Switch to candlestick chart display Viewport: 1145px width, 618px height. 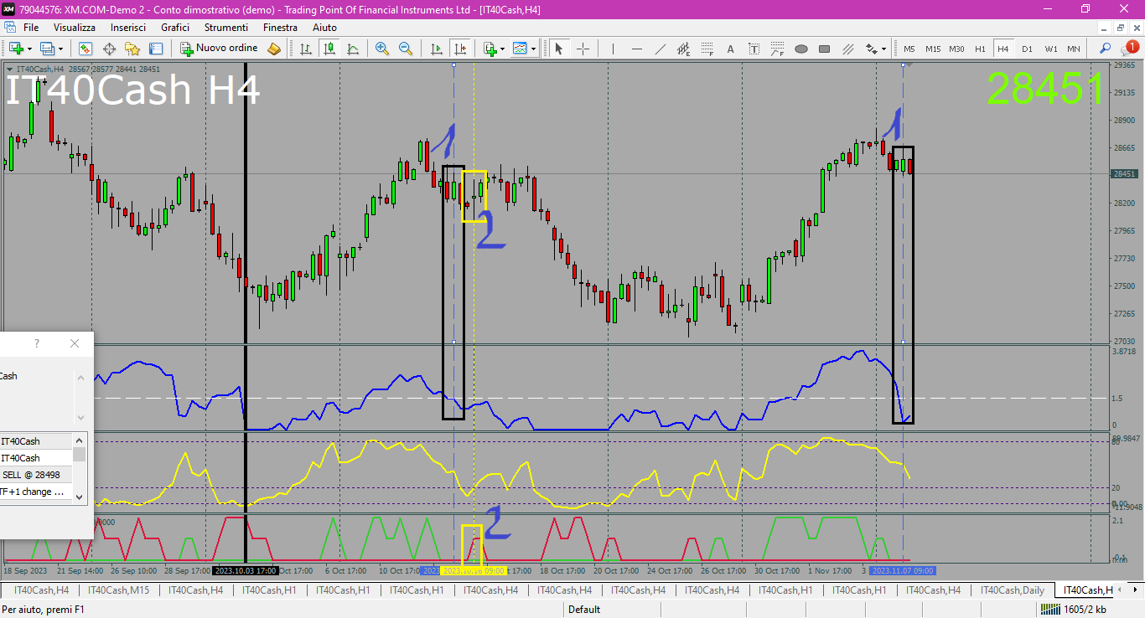329,49
